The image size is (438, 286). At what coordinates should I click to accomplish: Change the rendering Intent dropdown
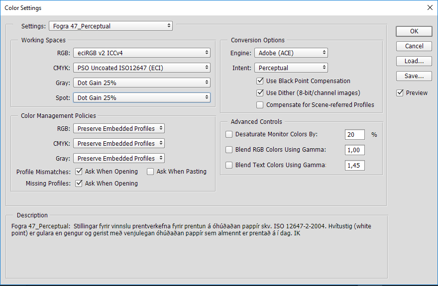pyautogui.click(x=291, y=68)
